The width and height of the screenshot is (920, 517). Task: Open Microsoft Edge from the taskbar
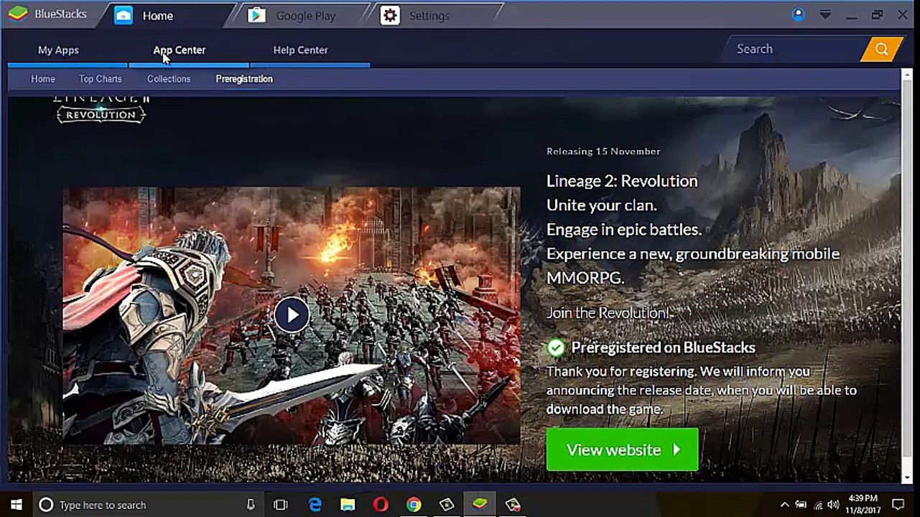(315, 505)
